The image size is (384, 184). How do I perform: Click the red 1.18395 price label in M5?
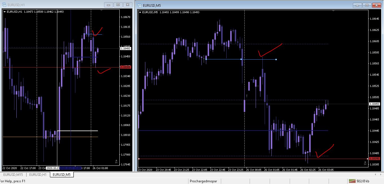(x=374, y=159)
